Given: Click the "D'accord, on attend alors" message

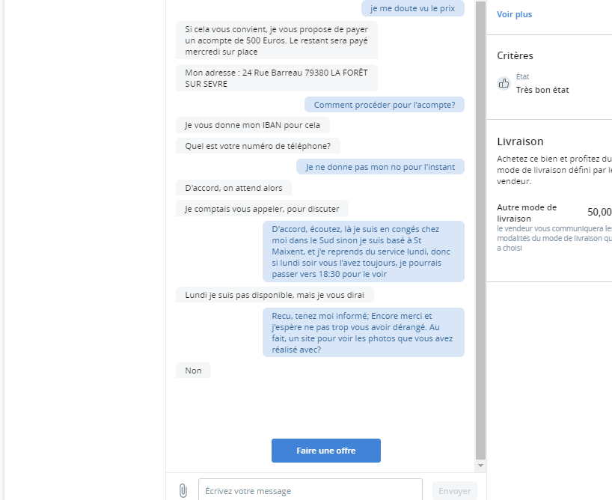Looking at the screenshot, I should click(x=233, y=188).
